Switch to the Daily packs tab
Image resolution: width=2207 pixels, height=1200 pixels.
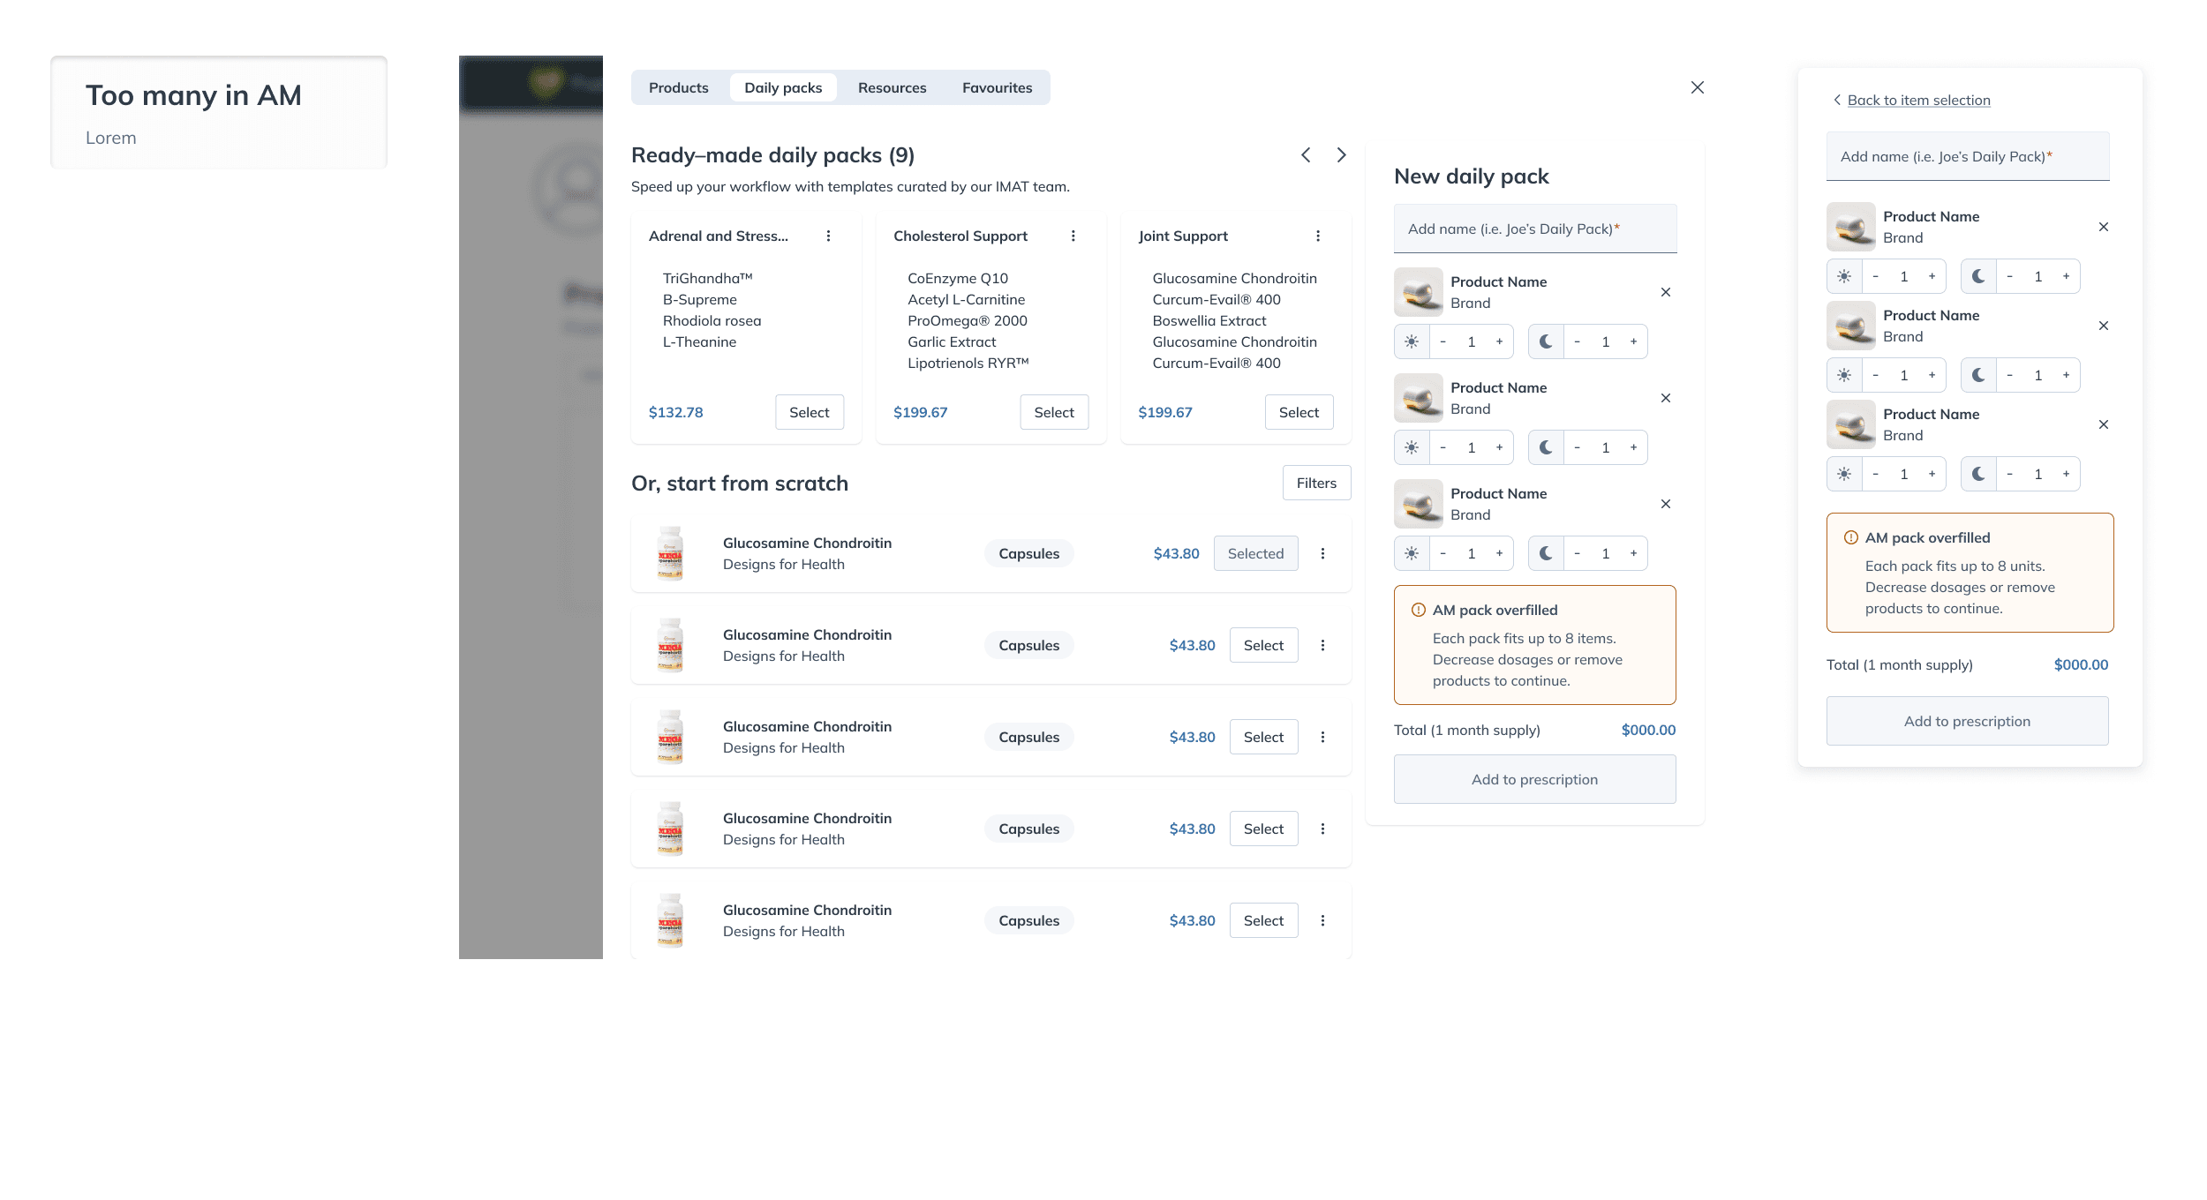(783, 87)
